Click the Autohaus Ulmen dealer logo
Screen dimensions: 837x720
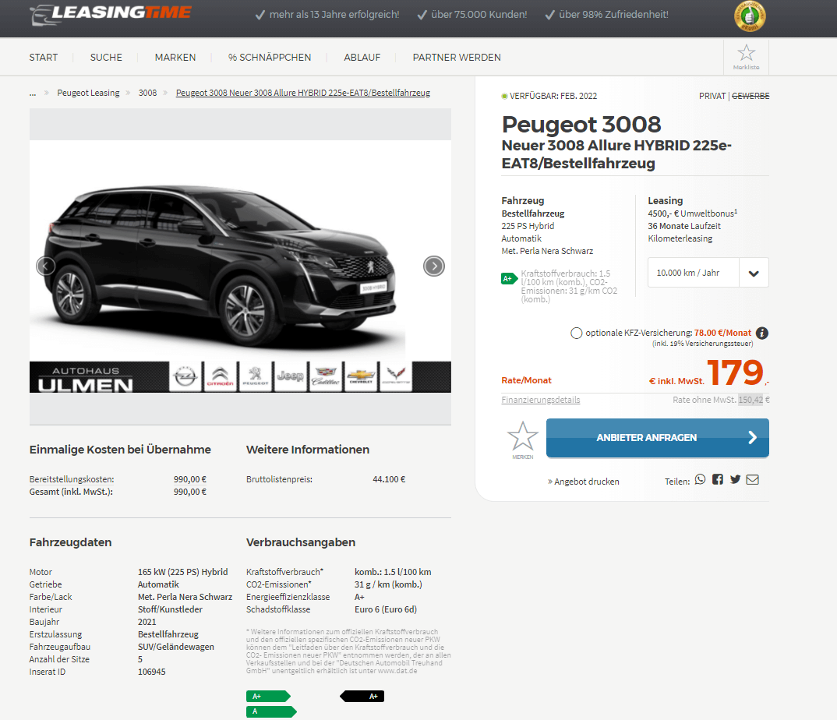(86, 379)
